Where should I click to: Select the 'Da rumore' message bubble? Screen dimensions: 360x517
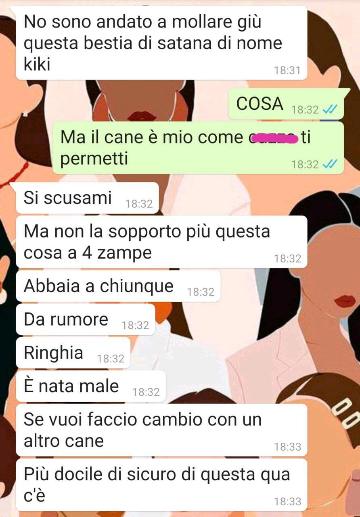[86, 319]
